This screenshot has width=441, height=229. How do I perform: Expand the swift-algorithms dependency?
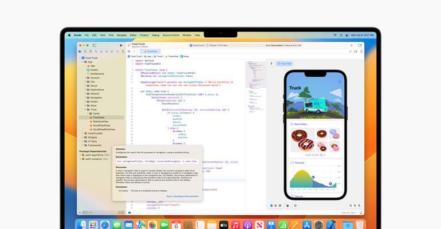[80, 155]
